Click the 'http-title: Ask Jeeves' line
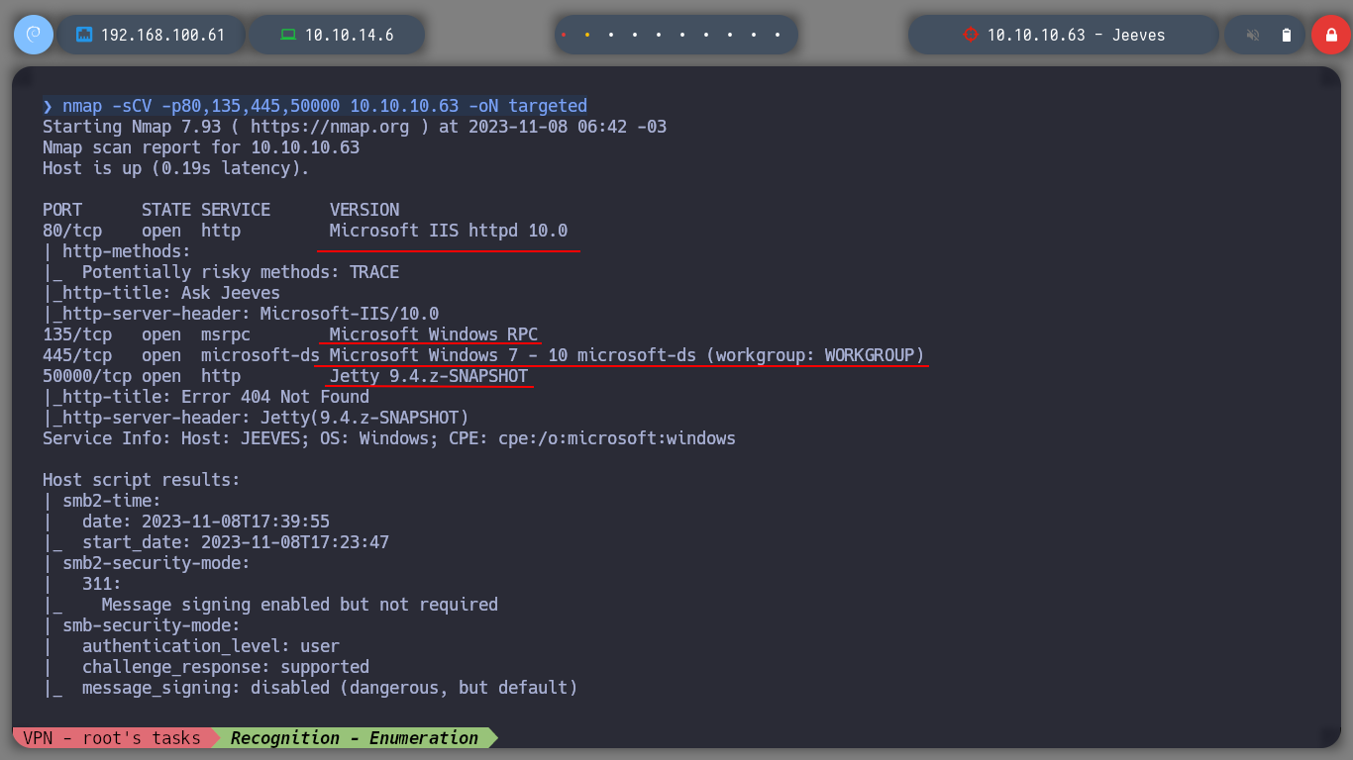The width and height of the screenshot is (1353, 760). [x=161, y=293]
